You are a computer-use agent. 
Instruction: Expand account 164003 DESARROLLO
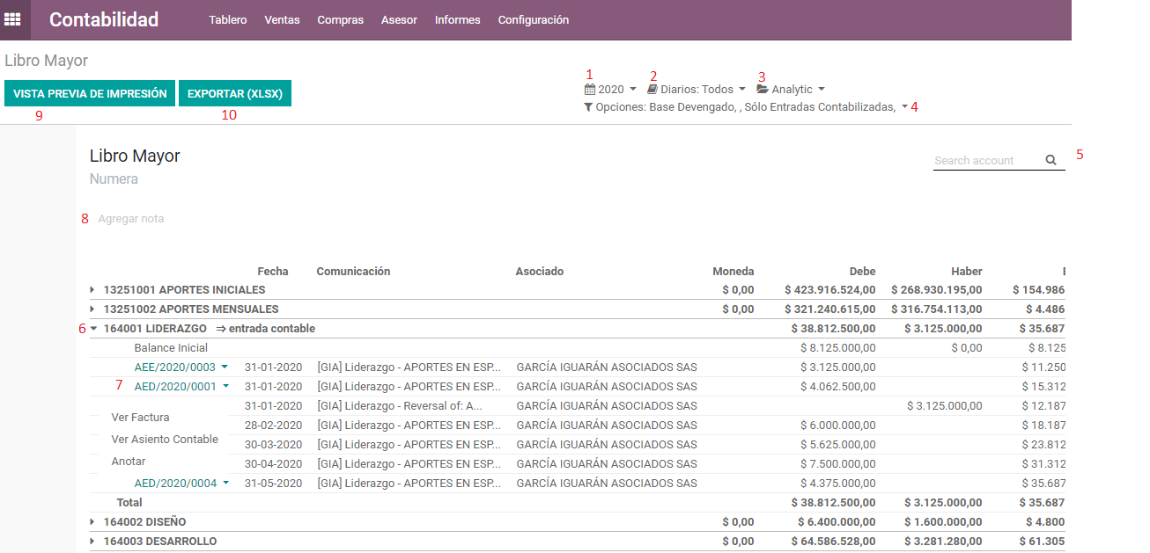coord(92,541)
